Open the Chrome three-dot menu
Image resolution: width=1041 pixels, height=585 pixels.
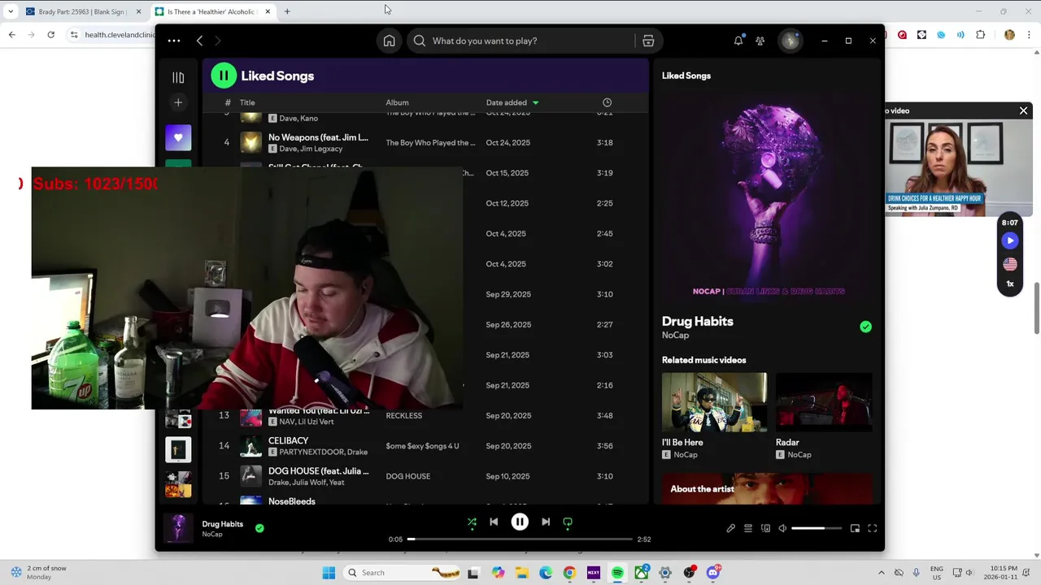pos(1029,35)
